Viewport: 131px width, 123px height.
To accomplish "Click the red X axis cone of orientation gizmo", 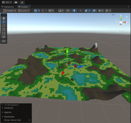I will (x=124, y=22).
